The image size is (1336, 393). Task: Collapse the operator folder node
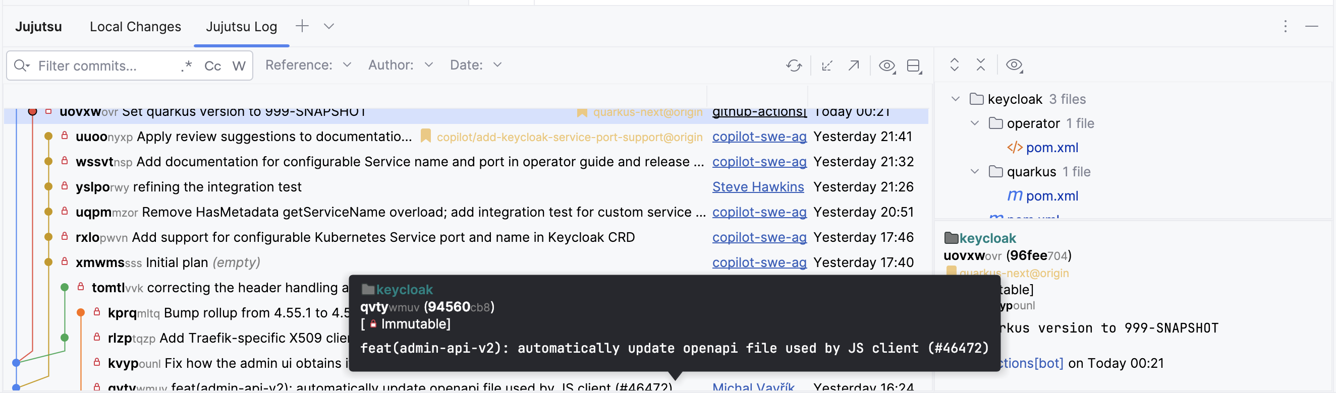pos(975,123)
